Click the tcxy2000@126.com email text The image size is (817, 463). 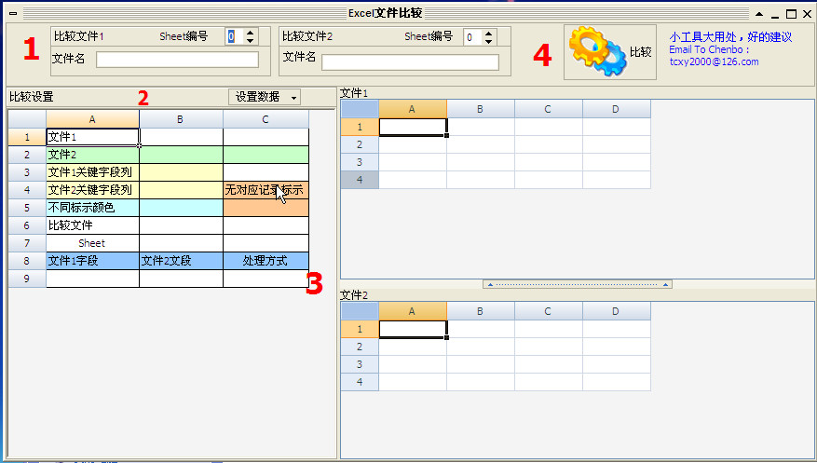coord(714,61)
